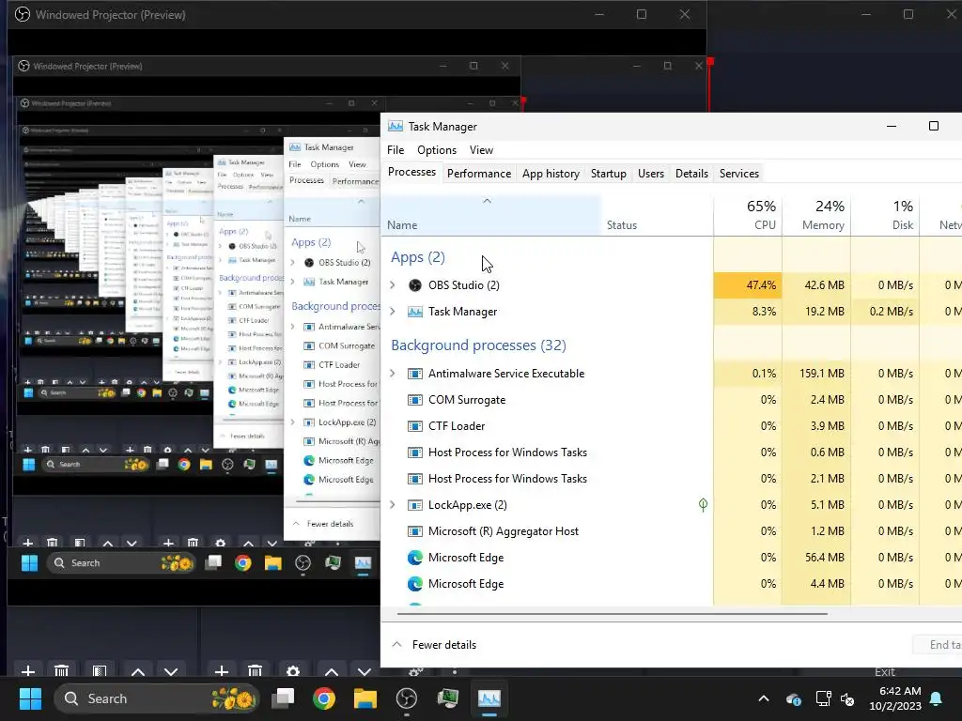Open the OneDrive cloud tray icon

(x=793, y=698)
